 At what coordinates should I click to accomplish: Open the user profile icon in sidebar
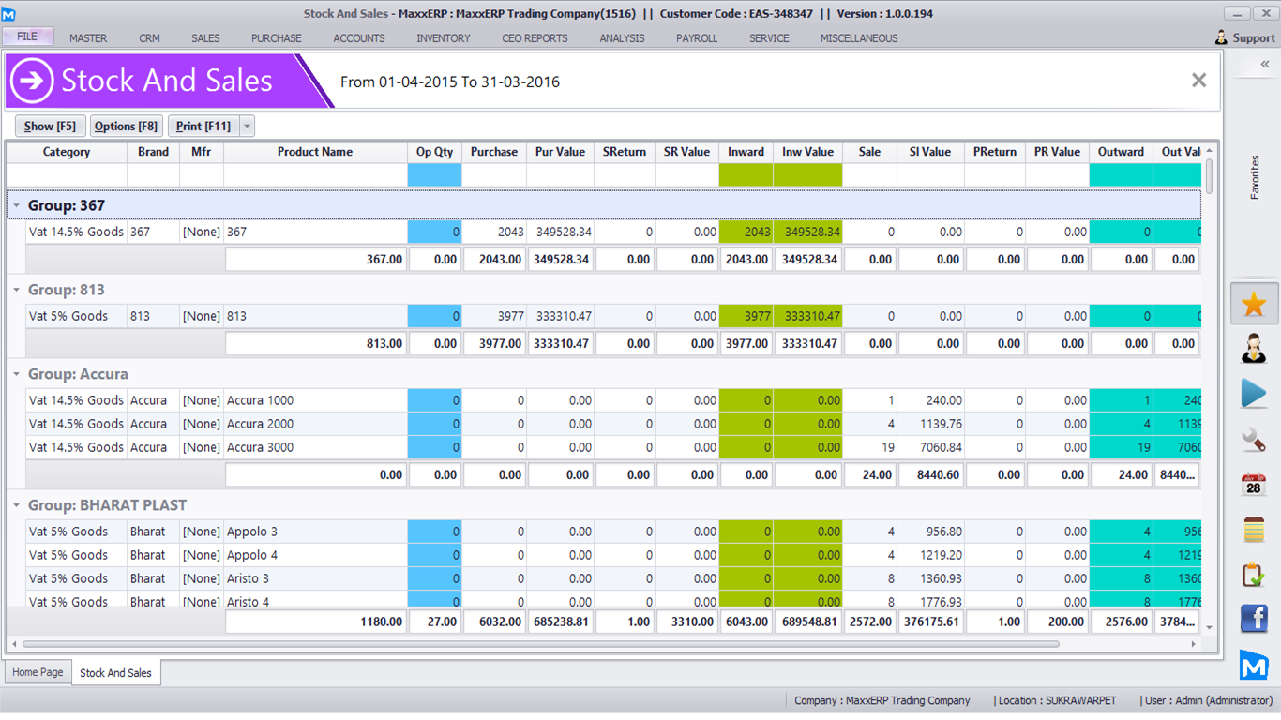(1254, 348)
